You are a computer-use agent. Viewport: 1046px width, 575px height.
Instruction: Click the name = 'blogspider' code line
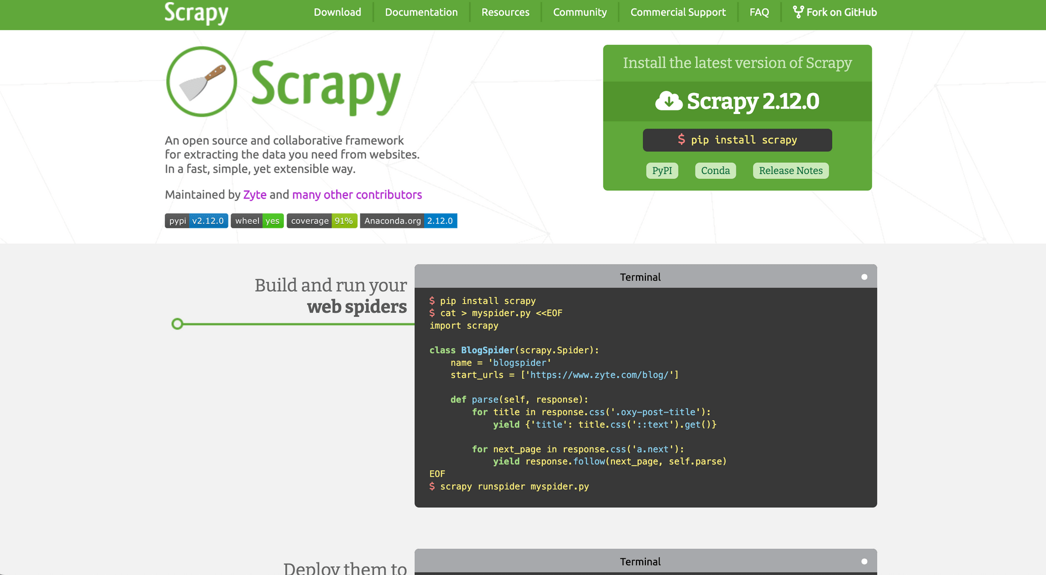click(501, 363)
